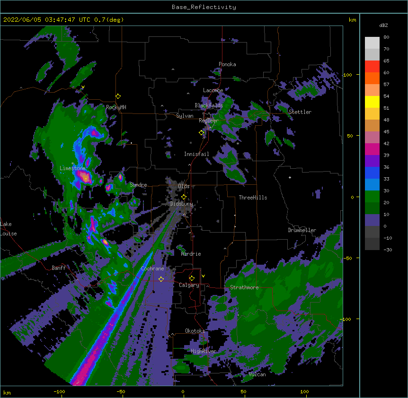The width and height of the screenshot is (408, 398).
Task: Select the yellow diamond marker below Cochrane
Action: click(161, 279)
